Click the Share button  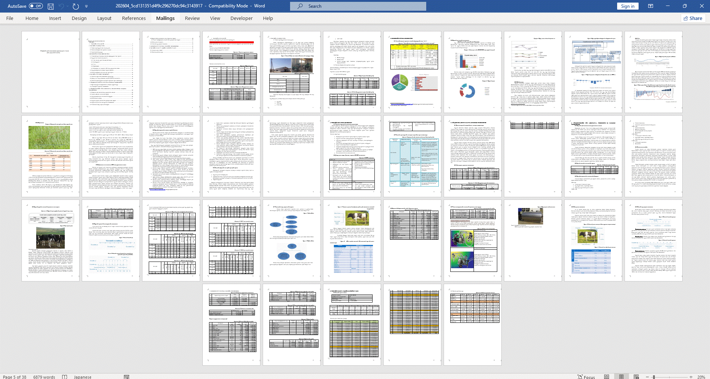pyautogui.click(x=693, y=18)
